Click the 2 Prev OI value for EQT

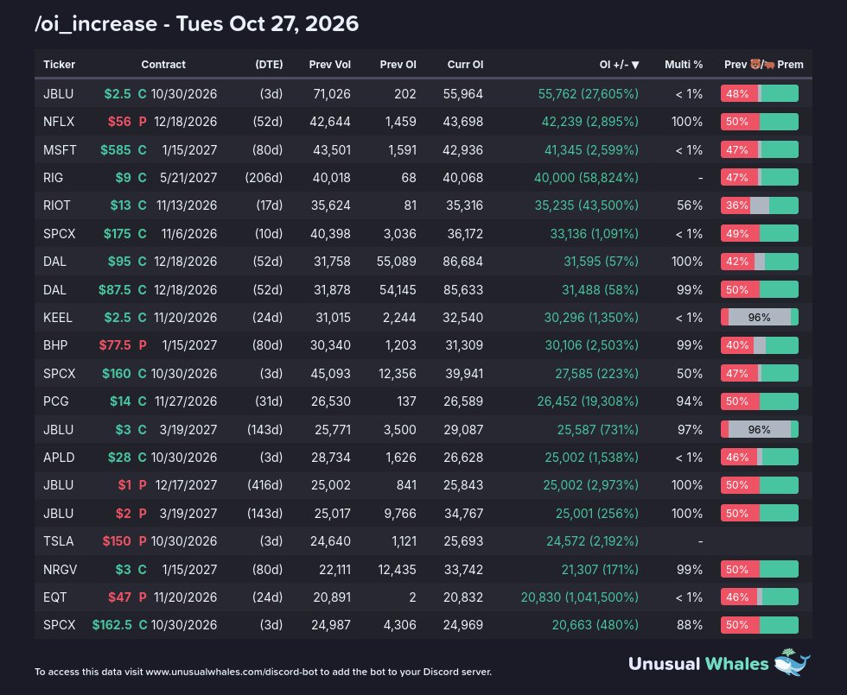(413, 597)
